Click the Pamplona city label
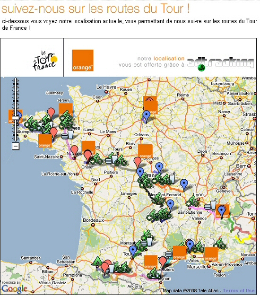The width and height of the screenshot is (260, 297). [72, 275]
